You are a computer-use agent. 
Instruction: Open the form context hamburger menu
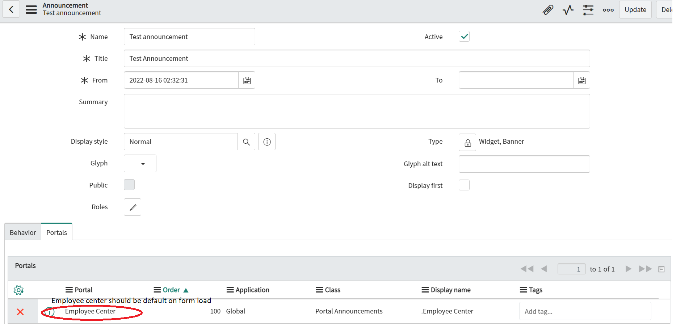pos(31,9)
